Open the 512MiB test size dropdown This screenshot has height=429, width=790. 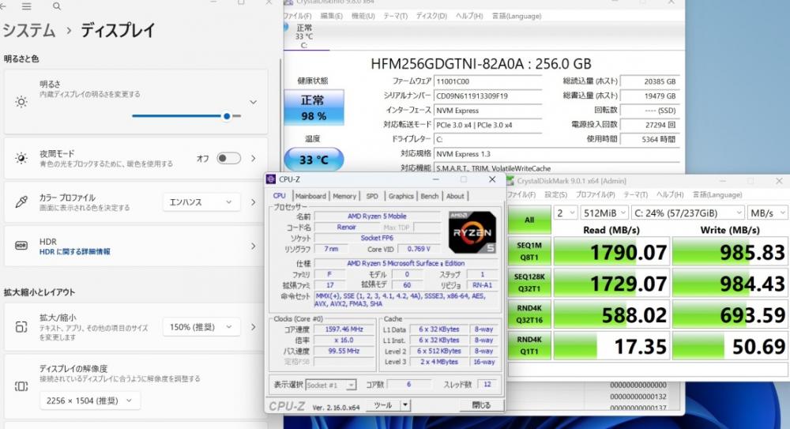coord(604,213)
